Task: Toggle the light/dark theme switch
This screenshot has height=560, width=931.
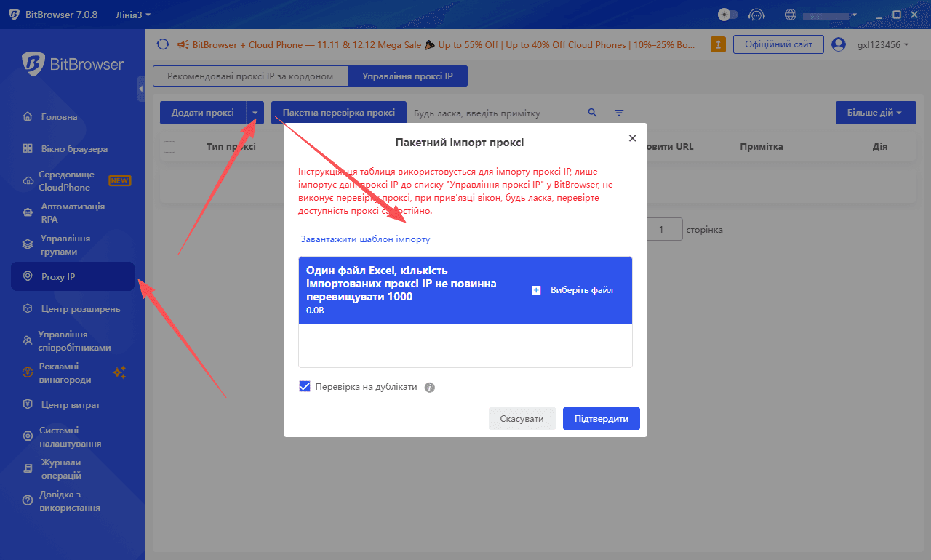Action: tap(727, 15)
